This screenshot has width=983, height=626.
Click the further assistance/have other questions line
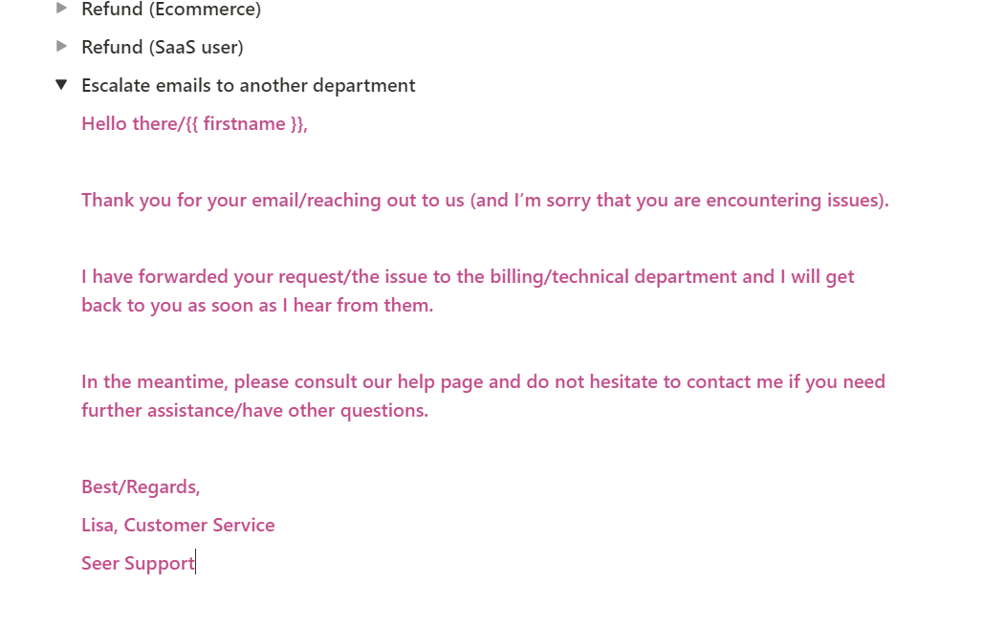click(254, 411)
